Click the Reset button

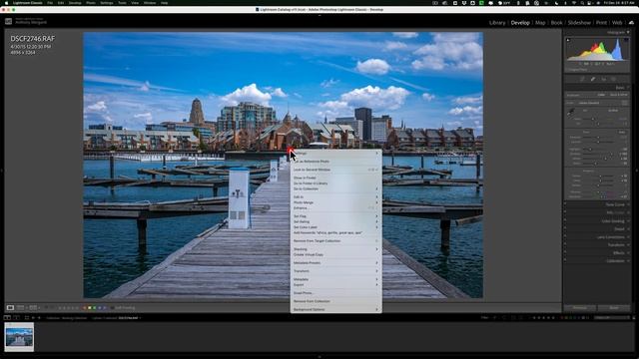click(x=614, y=308)
